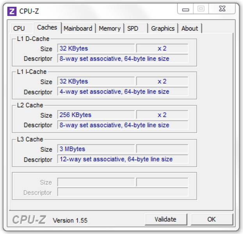The image size is (243, 234).
Task: Click the OK button
Action: pos(212,219)
